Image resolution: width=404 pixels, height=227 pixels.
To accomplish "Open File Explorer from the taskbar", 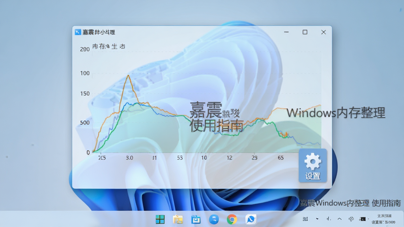I will [178, 219].
